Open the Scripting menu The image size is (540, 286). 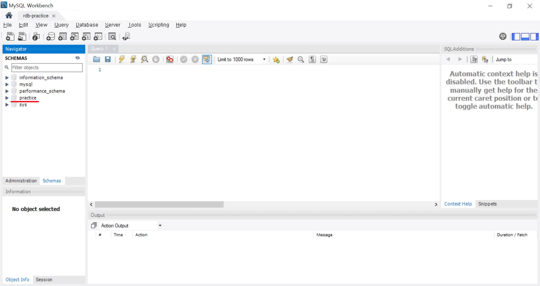tap(159, 25)
